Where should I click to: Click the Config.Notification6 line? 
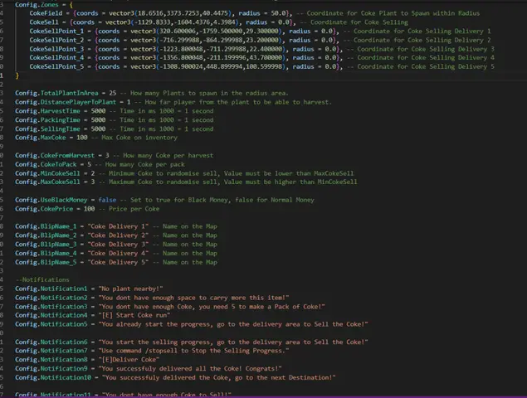(x=192, y=342)
